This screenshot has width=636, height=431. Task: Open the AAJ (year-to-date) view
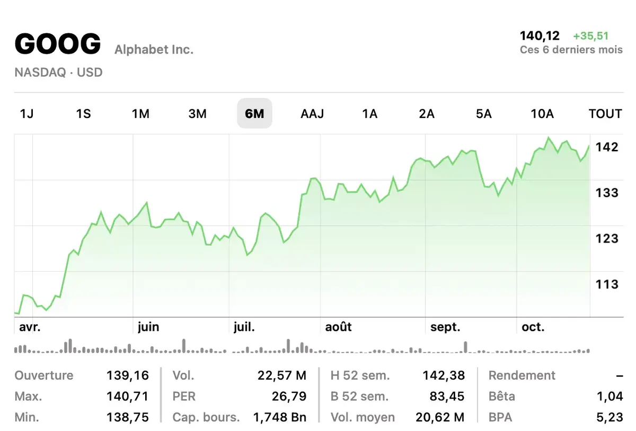(x=312, y=113)
